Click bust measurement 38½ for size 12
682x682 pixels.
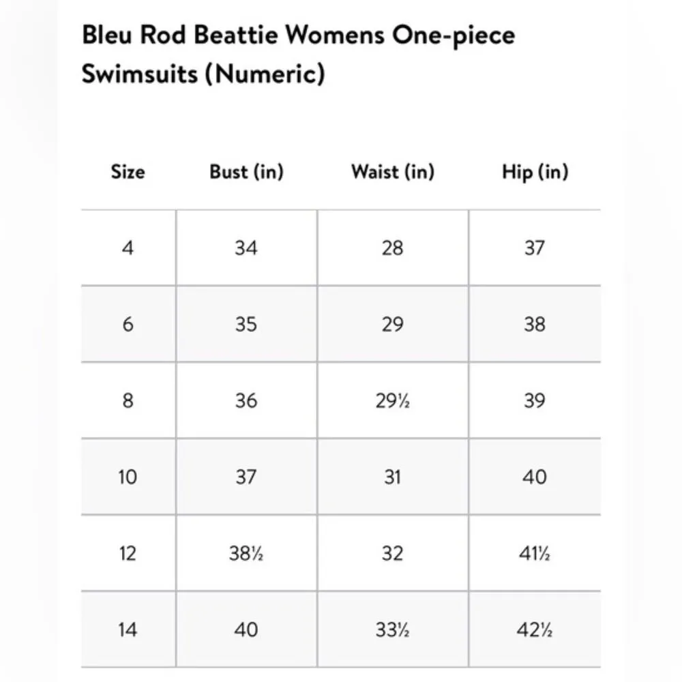click(246, 553)
